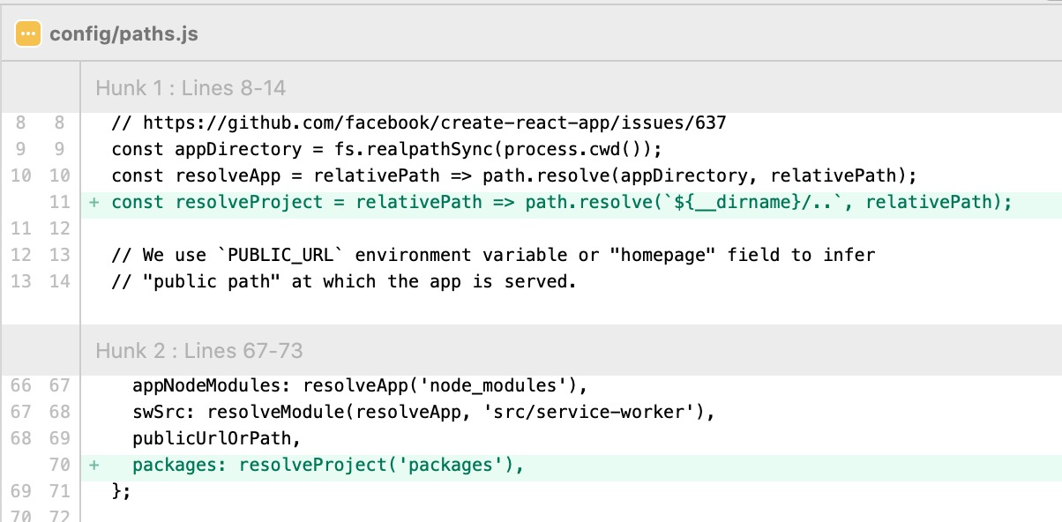The width and height of the screenshot is (1062, 522).
Task: Click the "public path" comment line
Action: click(x=343, y=281)
